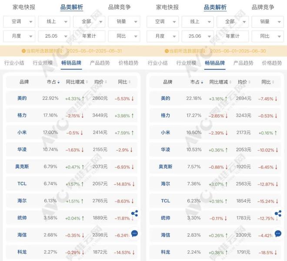This screenshot has height=261, width=287.
Task: Open 格力 brand link in left table
Action: [22, 115]
